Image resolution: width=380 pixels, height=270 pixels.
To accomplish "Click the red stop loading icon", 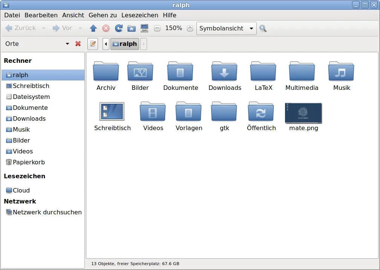I will pyautogui.click(x=106, y=28).
